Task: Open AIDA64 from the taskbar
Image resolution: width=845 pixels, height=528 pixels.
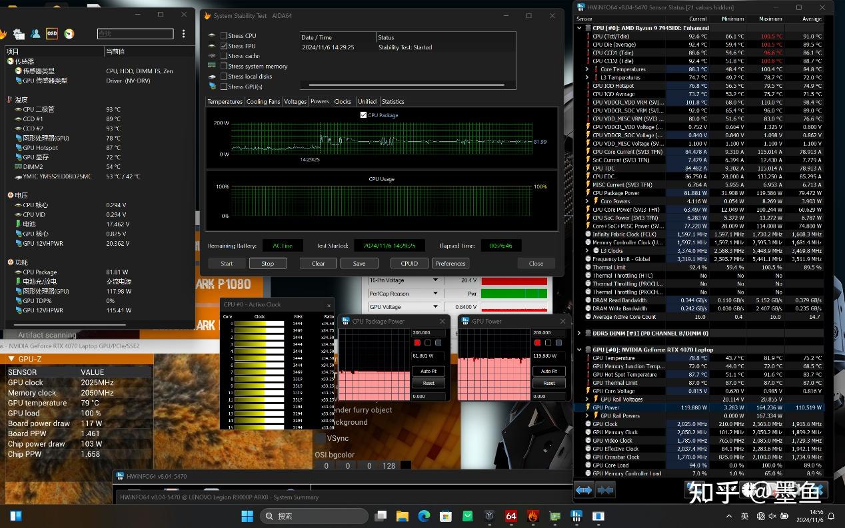Action: coord(511,516)
